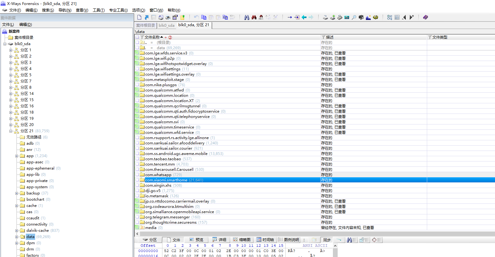The width and height of the screenshot is (495, 257).
Task: Click the 预览 preview mode button
Action: coord(196,240)
